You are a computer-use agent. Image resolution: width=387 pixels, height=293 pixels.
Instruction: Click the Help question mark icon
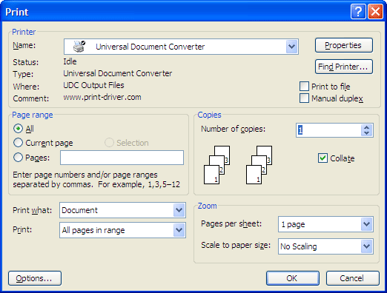358,12
